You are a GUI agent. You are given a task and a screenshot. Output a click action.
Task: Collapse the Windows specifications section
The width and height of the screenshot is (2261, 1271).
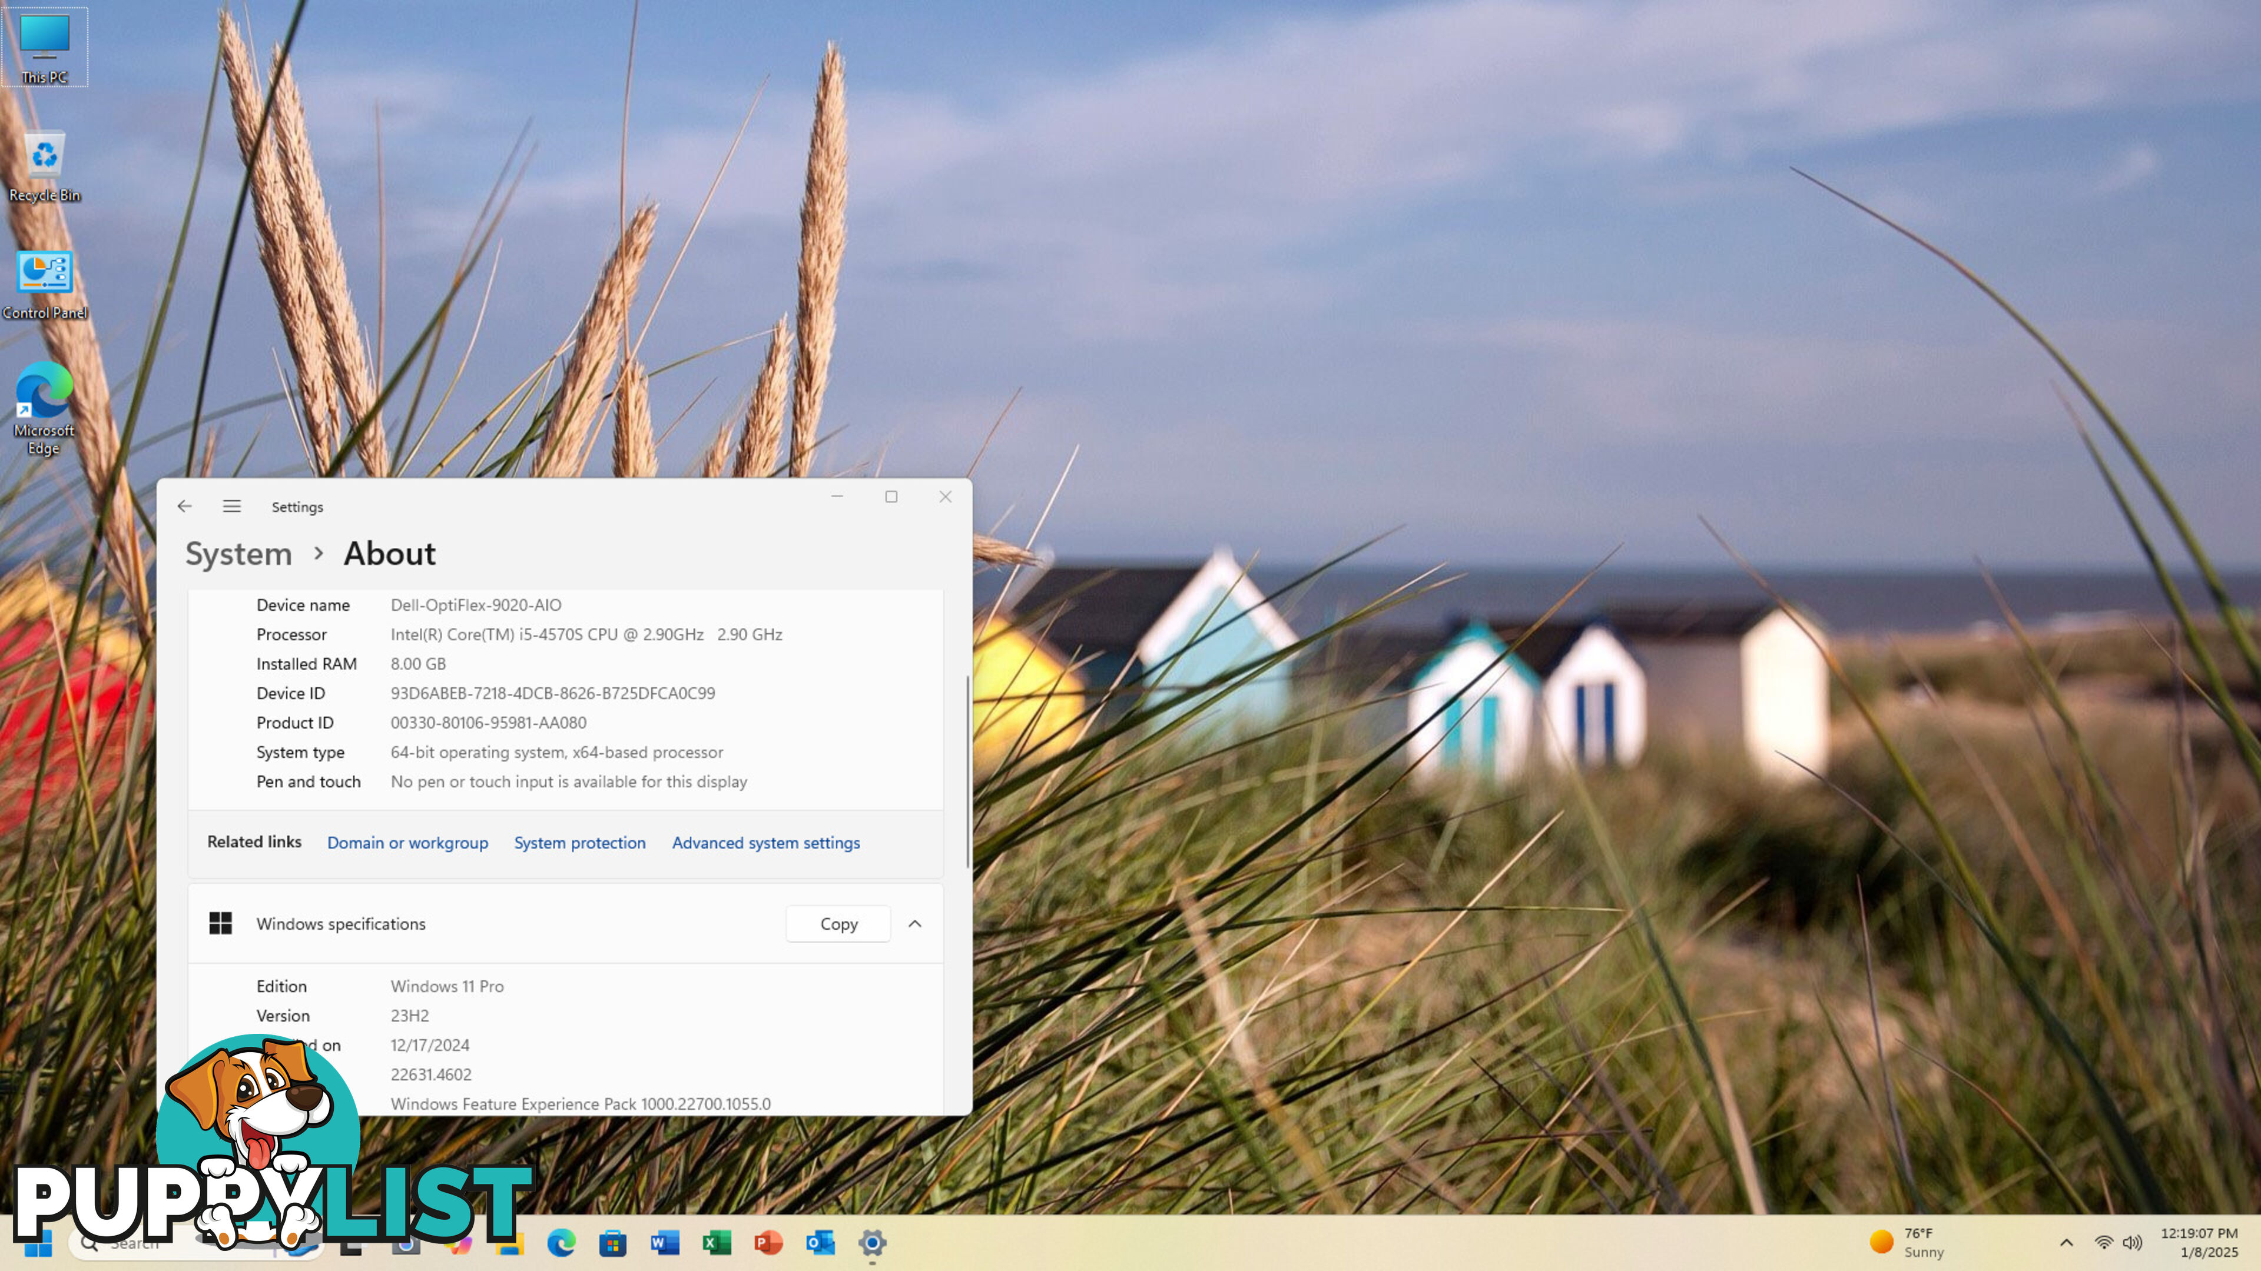914,924
